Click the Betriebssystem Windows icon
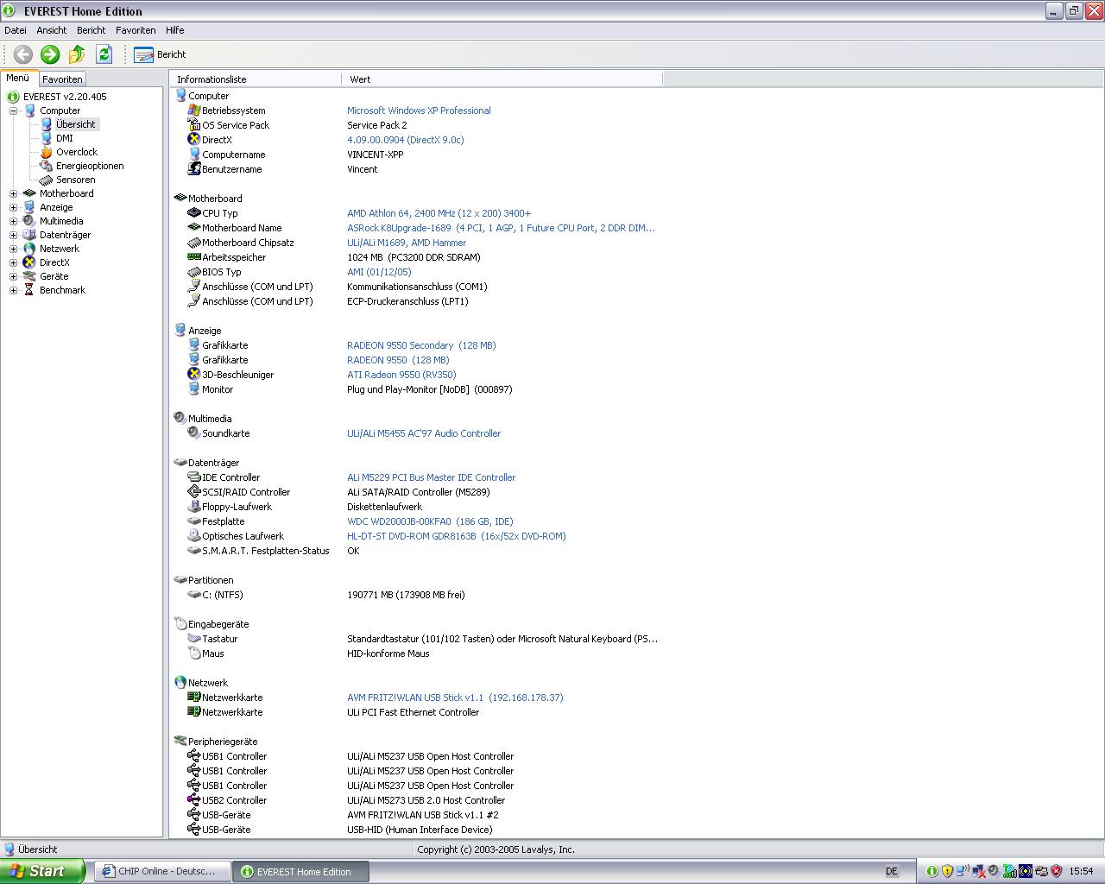The height and width of the screenshot is (884, 1105). [x=194, y=110]
